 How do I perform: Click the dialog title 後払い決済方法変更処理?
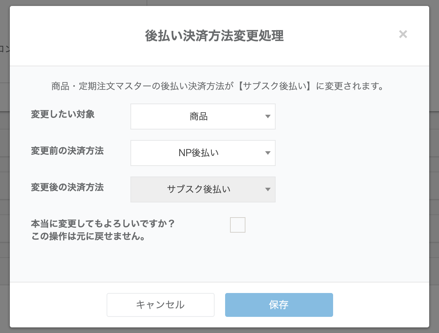(x=214, y=36)
